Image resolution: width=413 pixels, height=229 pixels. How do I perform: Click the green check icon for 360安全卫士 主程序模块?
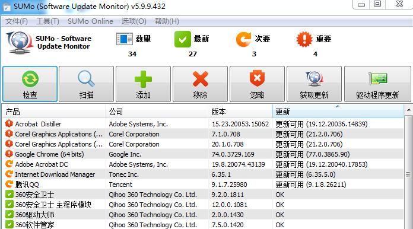pyautogui.click(x=9, y=204)
